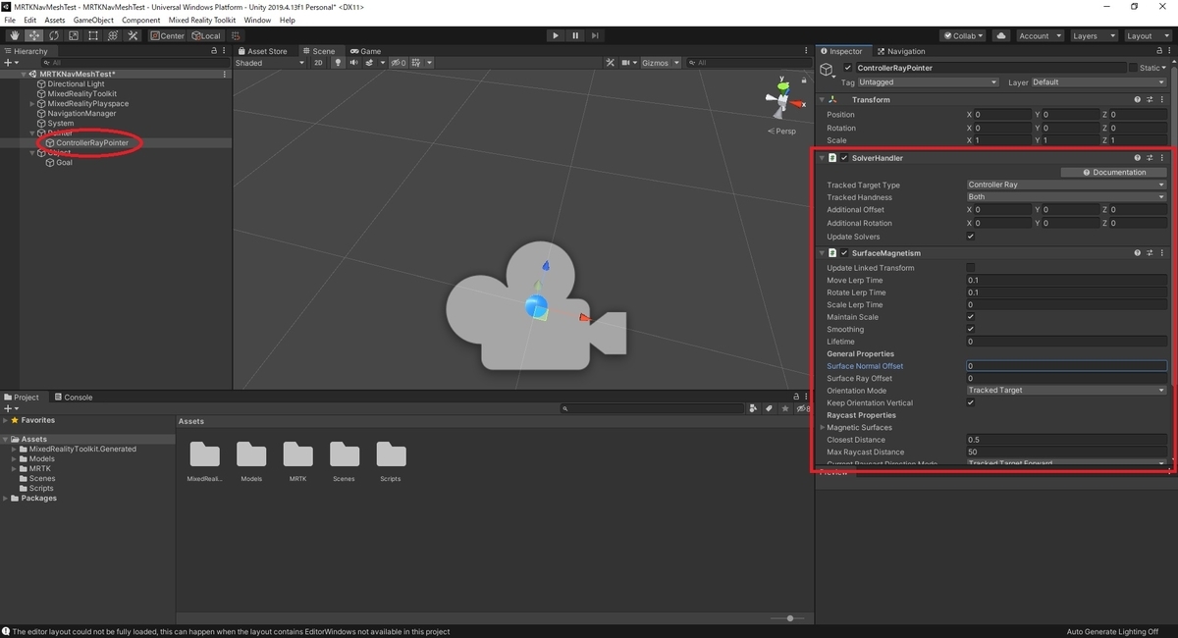Select the Hand tool in toolbar
The image size is (1178, 638).
click(x=15, y=35)
